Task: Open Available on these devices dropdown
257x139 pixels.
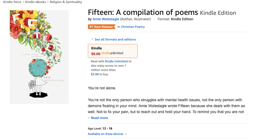Action: point(106,134)
